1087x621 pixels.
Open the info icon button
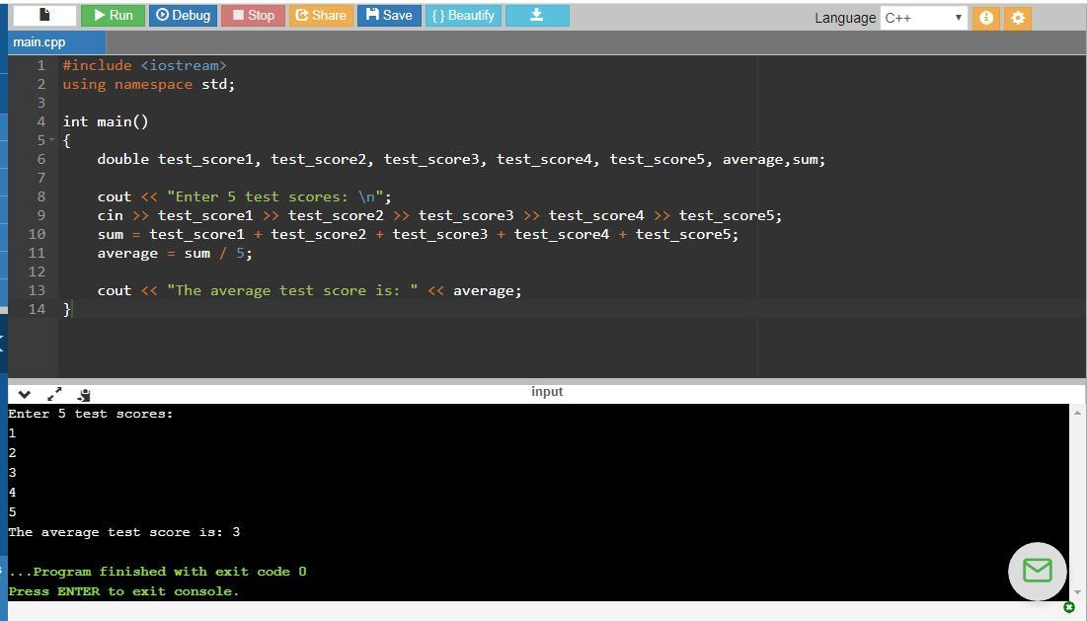click(985, 18)
